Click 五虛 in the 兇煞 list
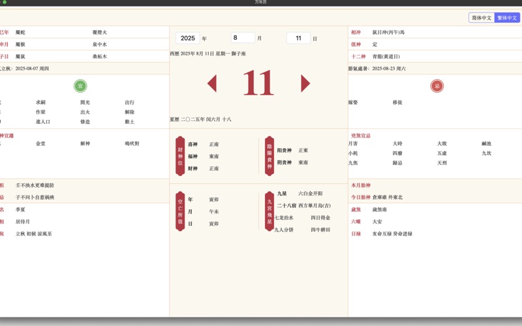The image size is (522, 326). (442, 153)
